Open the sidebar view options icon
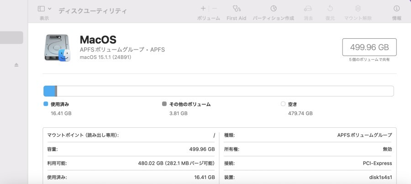Image resolution: width=411 pixels, height=184 pixels. [x=41, y=9]
